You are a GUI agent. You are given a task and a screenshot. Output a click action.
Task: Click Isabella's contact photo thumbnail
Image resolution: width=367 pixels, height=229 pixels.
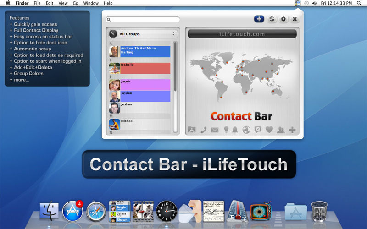point(114,68)
